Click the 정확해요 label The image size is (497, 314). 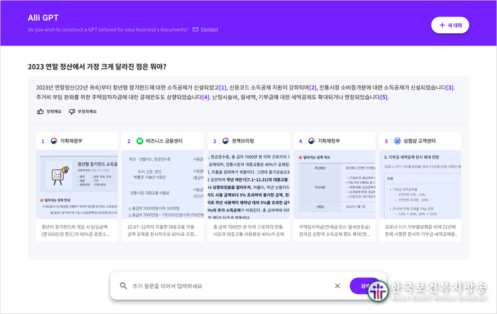point(54,111)
